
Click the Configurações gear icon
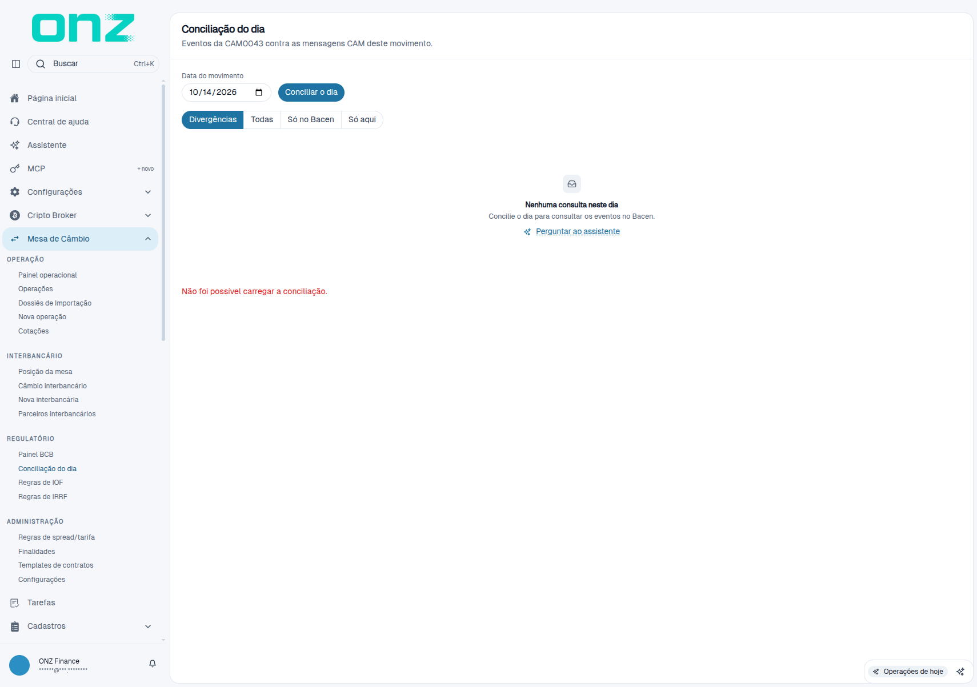(x=15, y=192)
